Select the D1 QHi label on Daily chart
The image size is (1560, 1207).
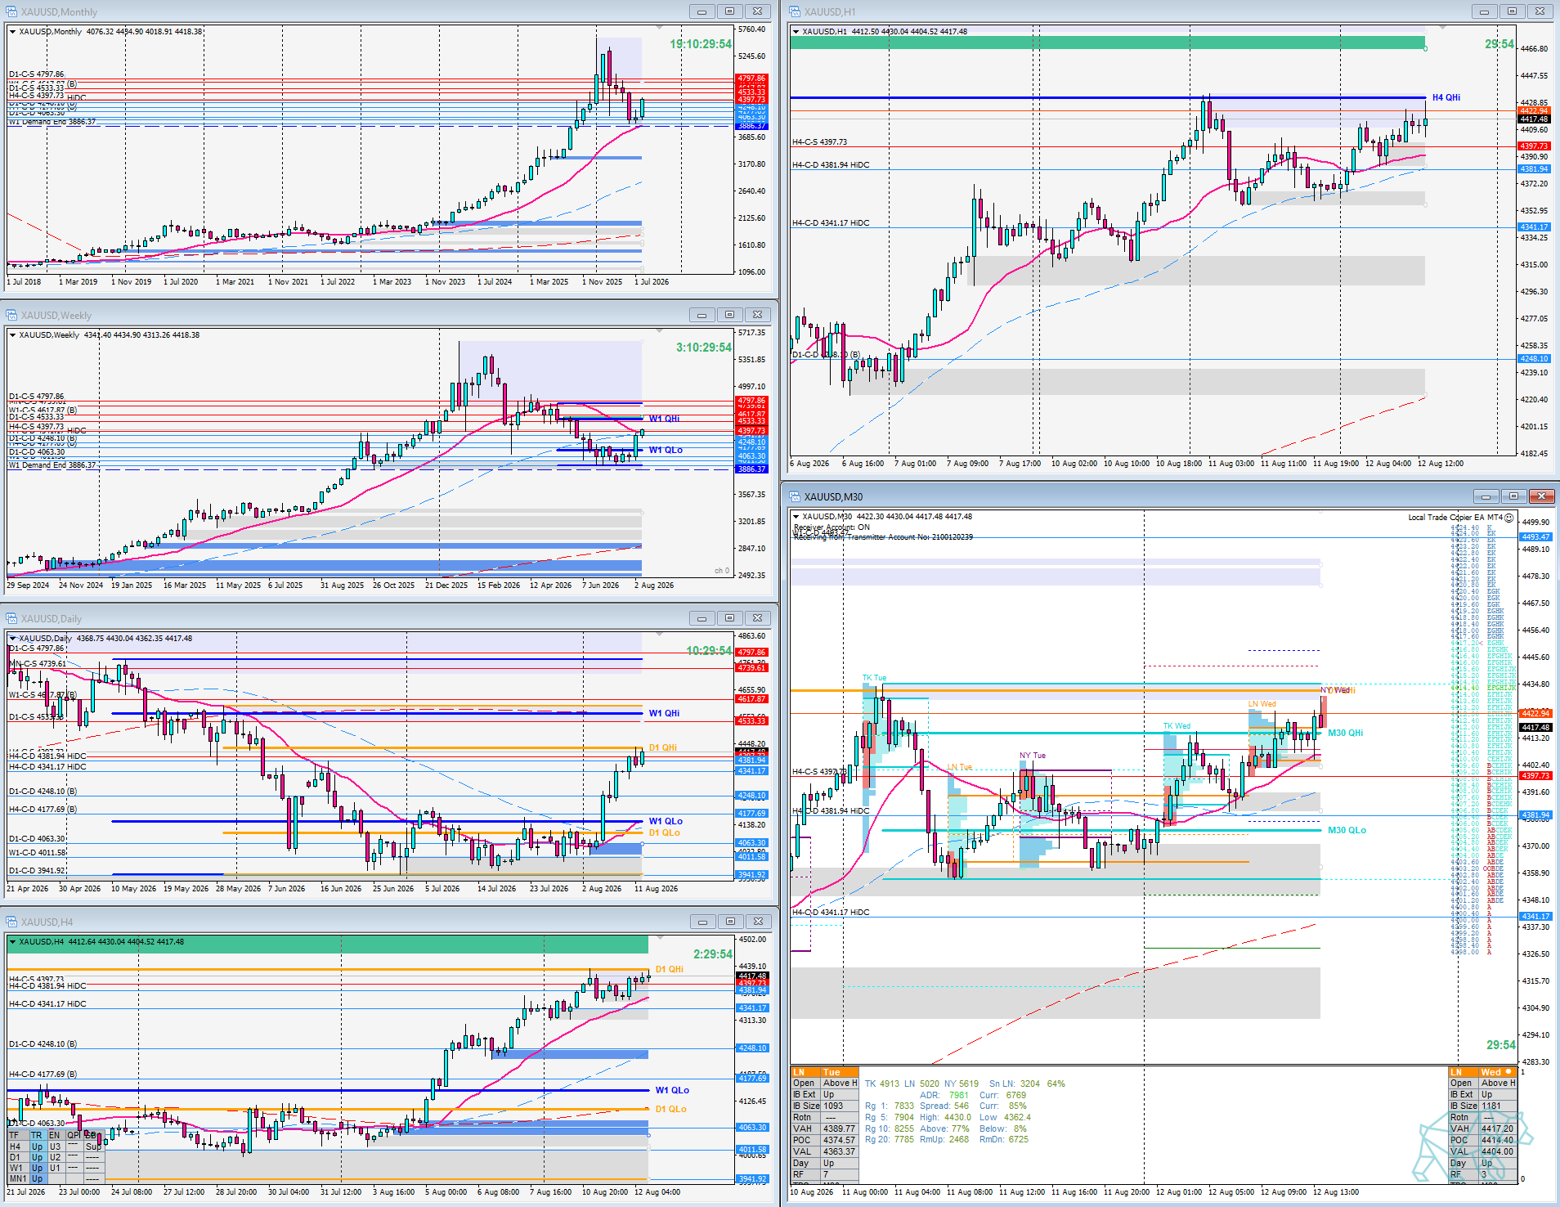click(663, 748)
